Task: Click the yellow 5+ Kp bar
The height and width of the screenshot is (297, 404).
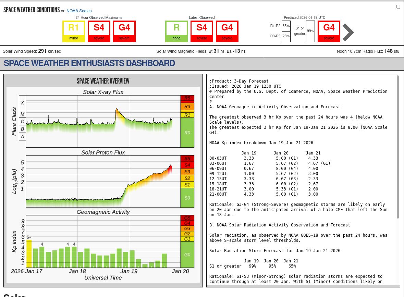Action: click(x=29, y=253)
